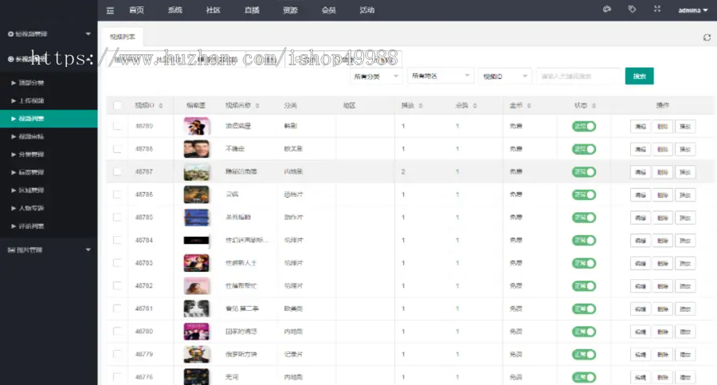This screenshot has width=717, height=385.
Task: Open the 视频ID search-field dropdown
Action: point(505,76)
